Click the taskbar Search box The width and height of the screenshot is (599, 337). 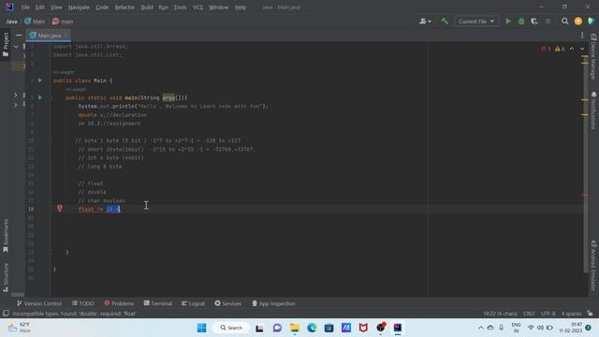(x=231, y=328)
